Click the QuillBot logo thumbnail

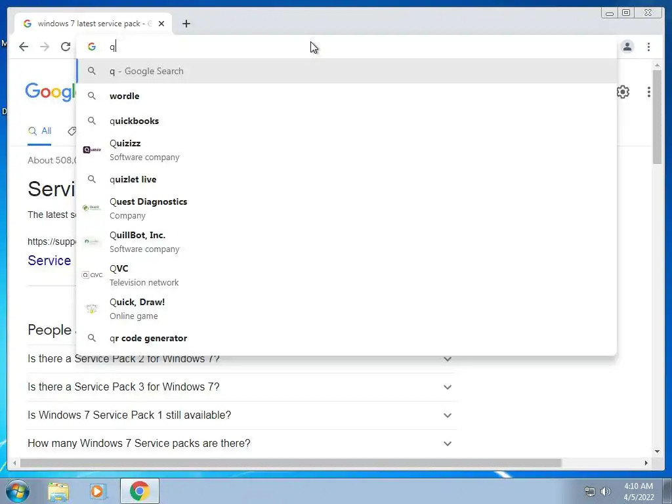click(92, 241)
